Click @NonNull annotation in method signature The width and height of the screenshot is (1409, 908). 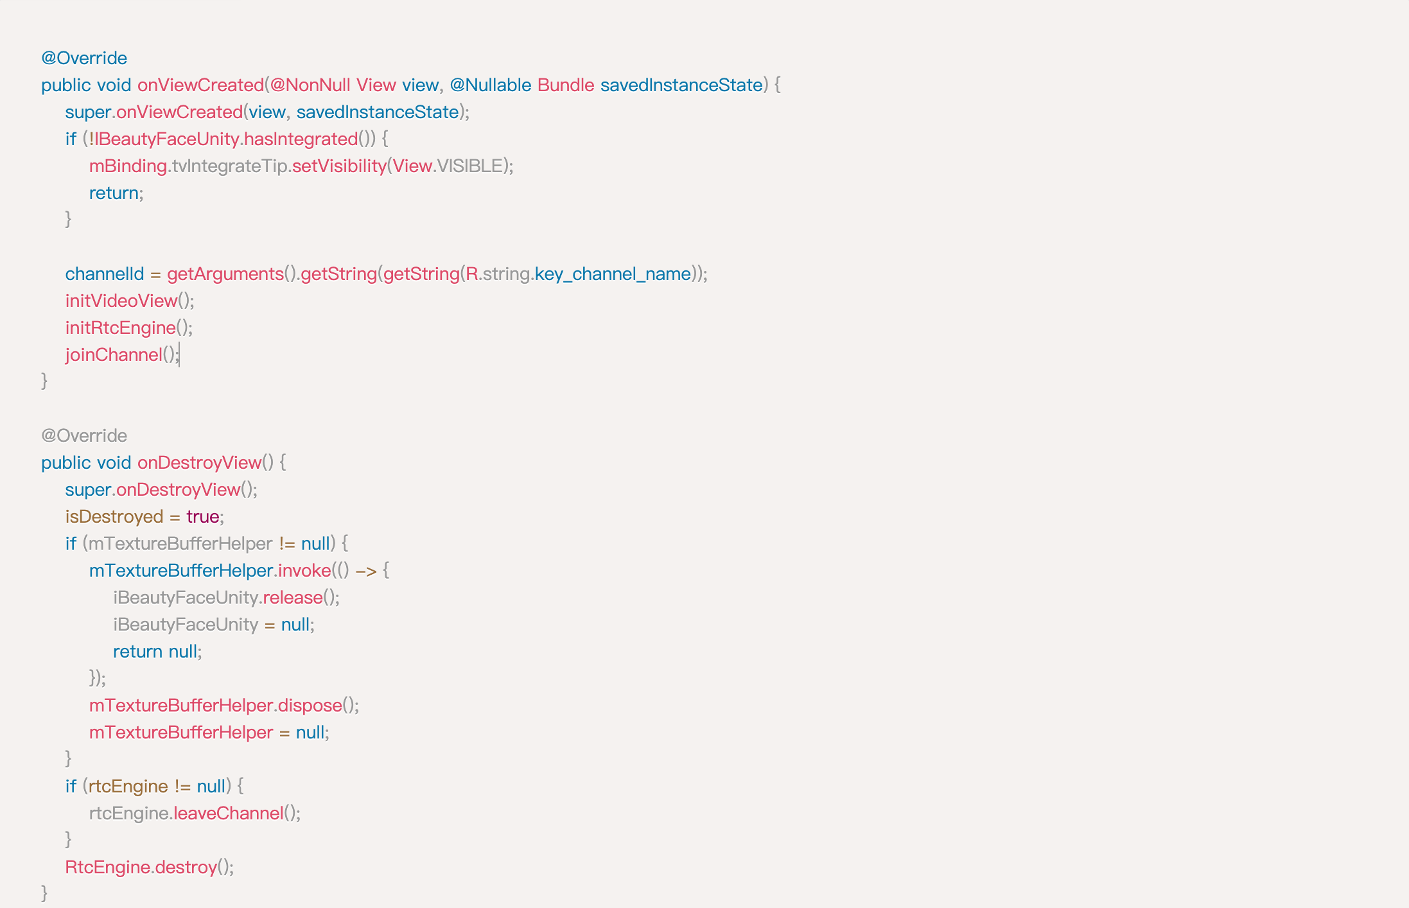tap(310, 85)
